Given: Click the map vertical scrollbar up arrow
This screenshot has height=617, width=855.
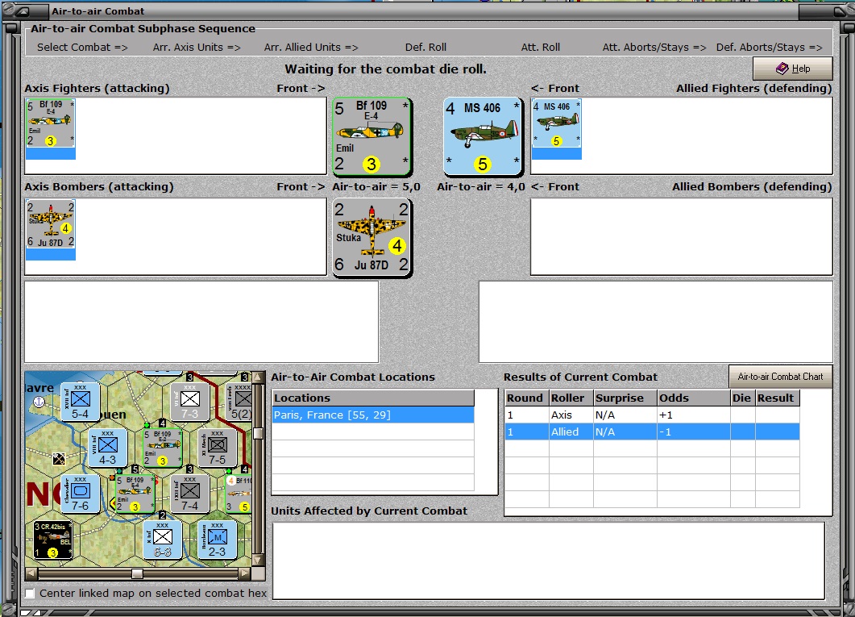Looking at the screenshot, I should click(x=259, y=377).
